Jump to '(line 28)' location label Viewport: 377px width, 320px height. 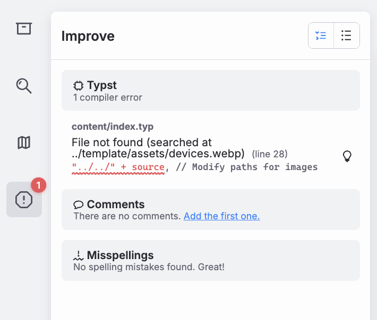[x=269, y=154]
